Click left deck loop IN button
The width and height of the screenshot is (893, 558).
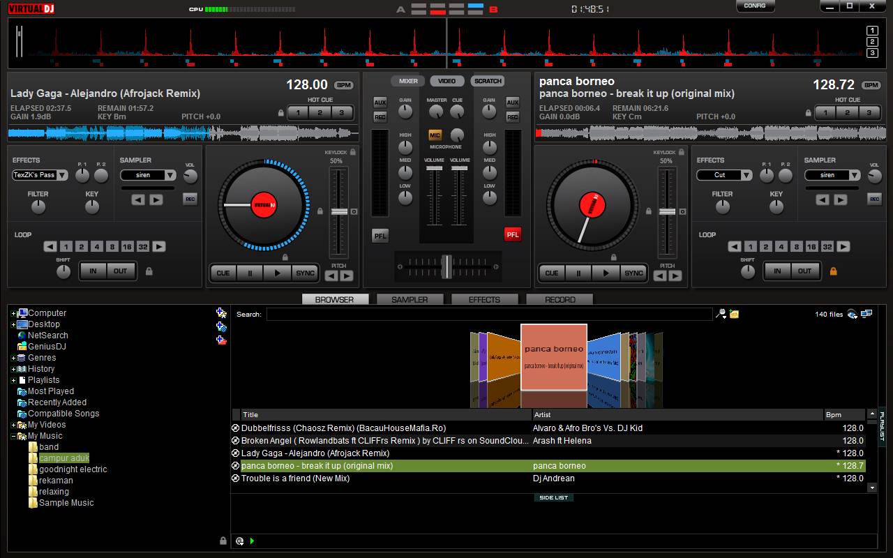coord(93,271)
